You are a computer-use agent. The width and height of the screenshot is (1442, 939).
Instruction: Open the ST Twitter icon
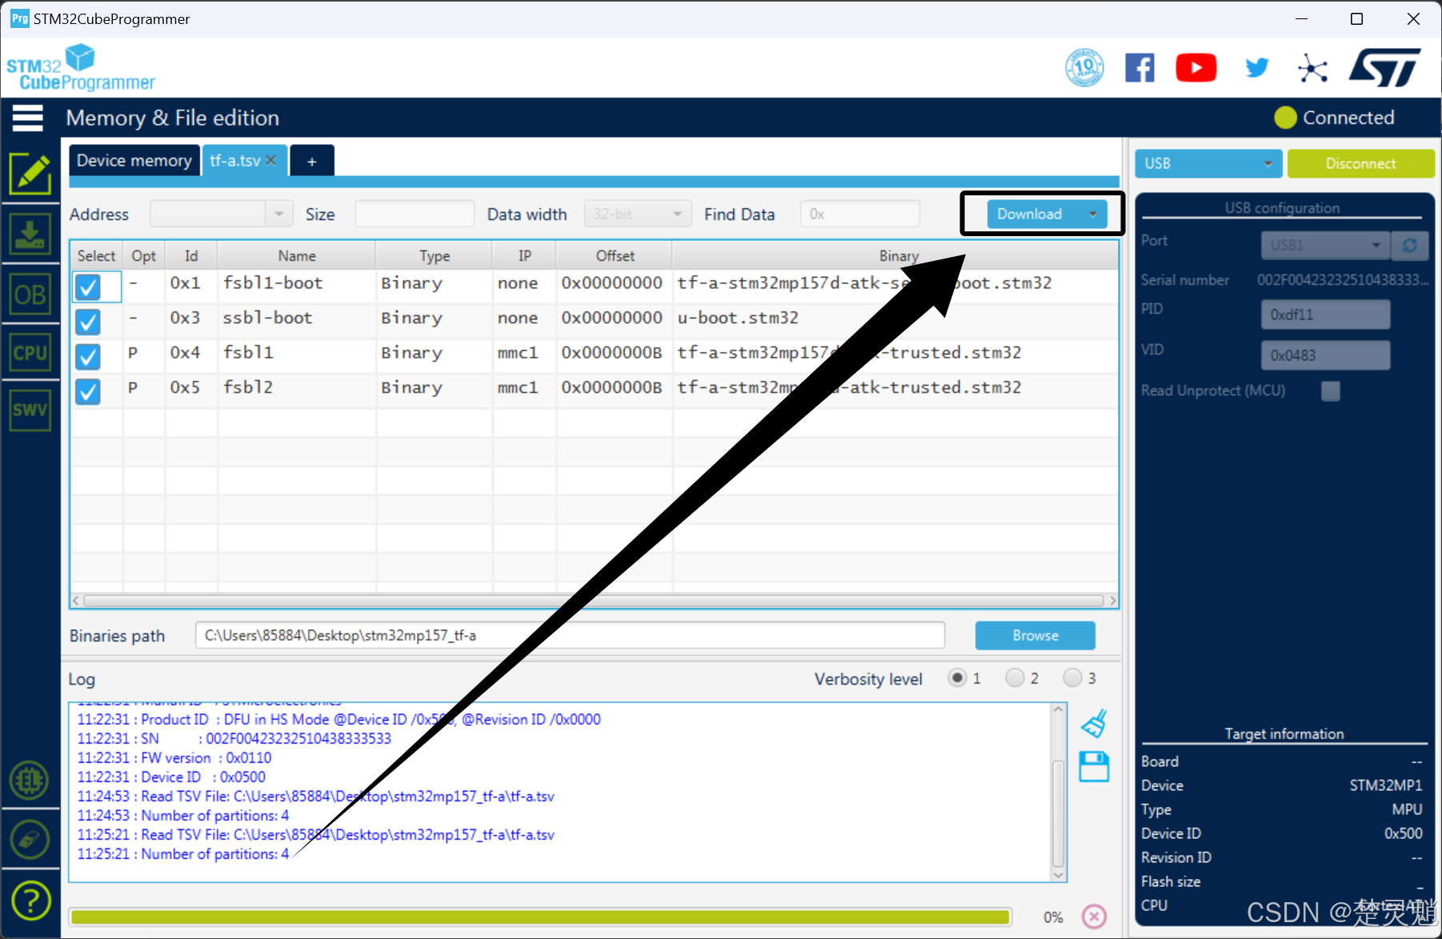[1256, 68]
